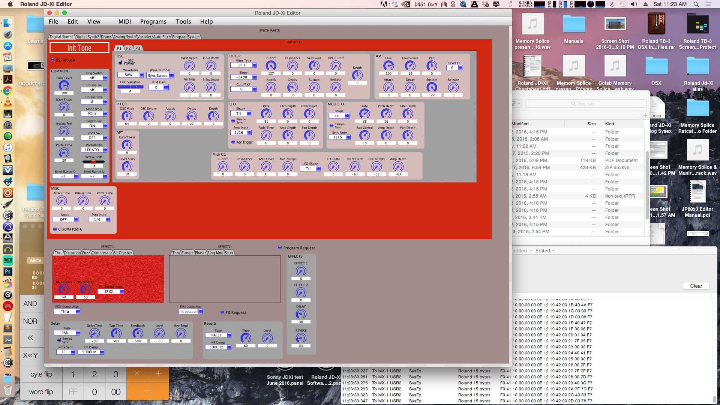The width and height of the screenshot is (720, 405).
Task: Click the AND button in the calculator
Action: tap(30, 303)
